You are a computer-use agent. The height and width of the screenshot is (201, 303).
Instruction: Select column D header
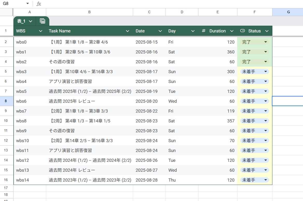pos(182,12)
